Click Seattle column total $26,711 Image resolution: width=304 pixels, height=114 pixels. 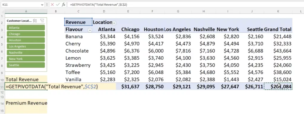254,87
